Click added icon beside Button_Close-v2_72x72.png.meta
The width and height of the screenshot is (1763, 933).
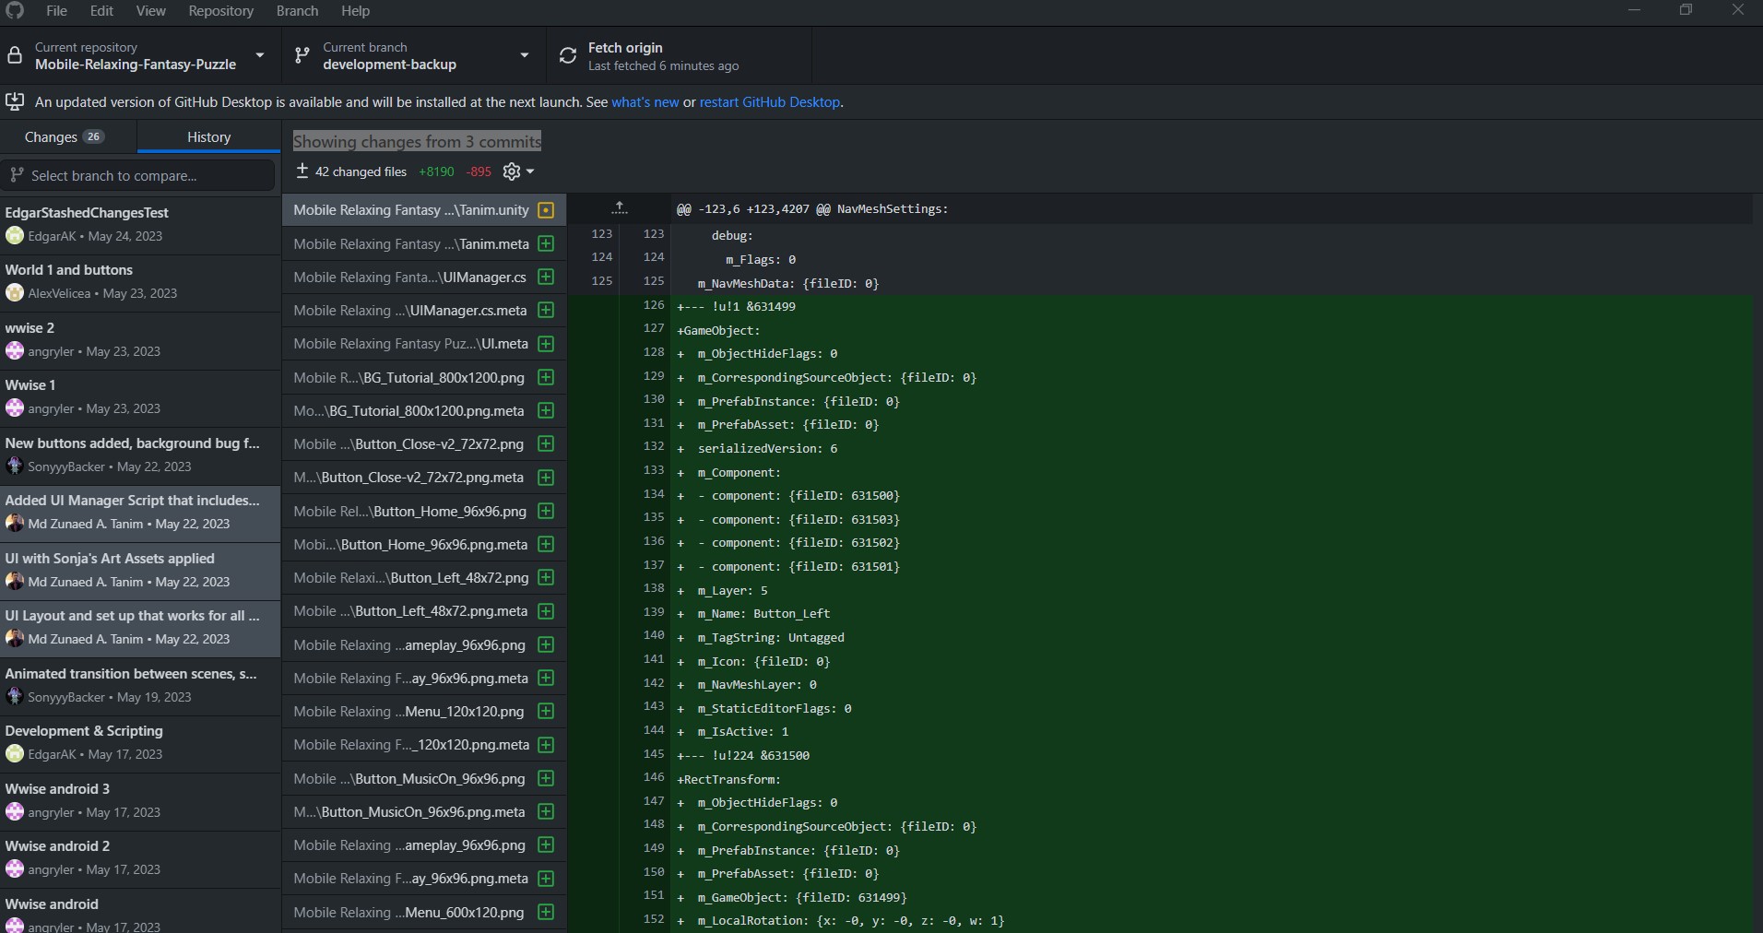click(x=546, y=478)
